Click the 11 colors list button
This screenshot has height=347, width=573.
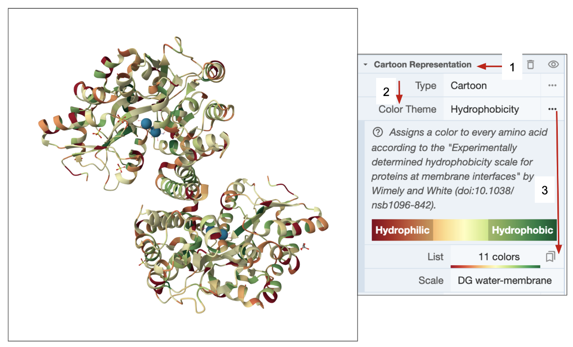(499, 256)
